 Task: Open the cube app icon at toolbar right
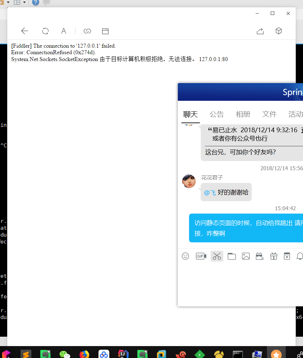(278, 31)
